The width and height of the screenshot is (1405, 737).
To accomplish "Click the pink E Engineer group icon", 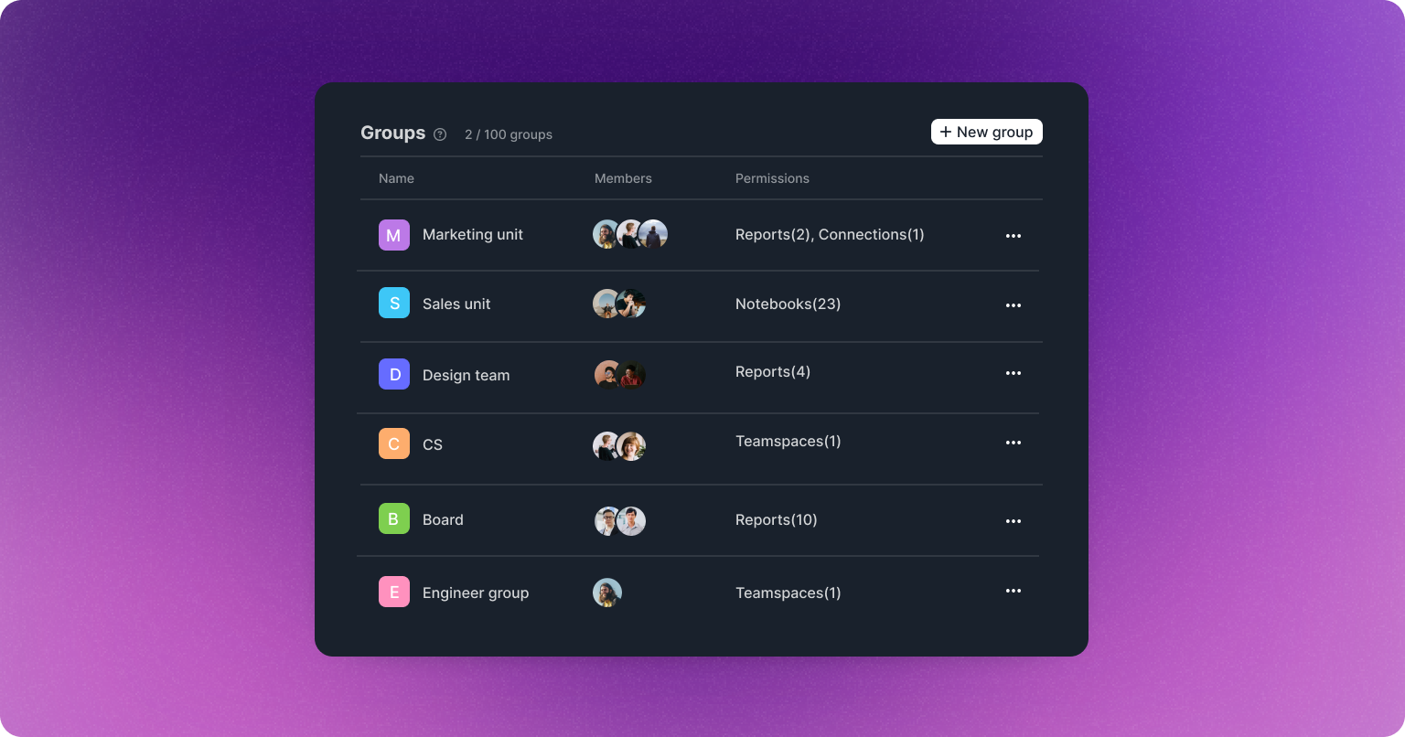I will click(x=394, y=593).
